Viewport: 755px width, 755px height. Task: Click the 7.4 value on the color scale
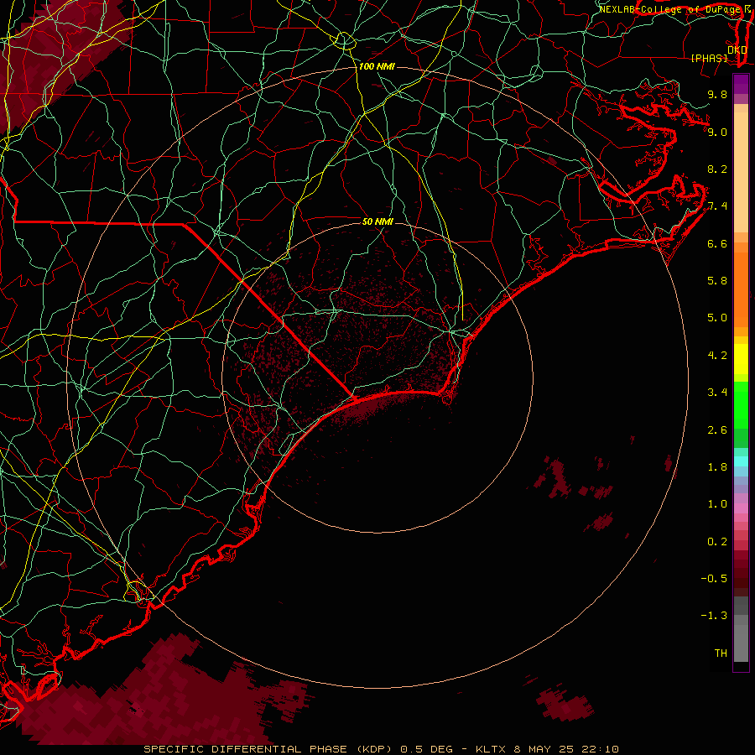pyautogui.click(x=717, y=206)
